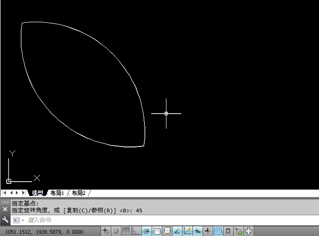
Task: Enable Ortho Mode icon
Action: 136,231
